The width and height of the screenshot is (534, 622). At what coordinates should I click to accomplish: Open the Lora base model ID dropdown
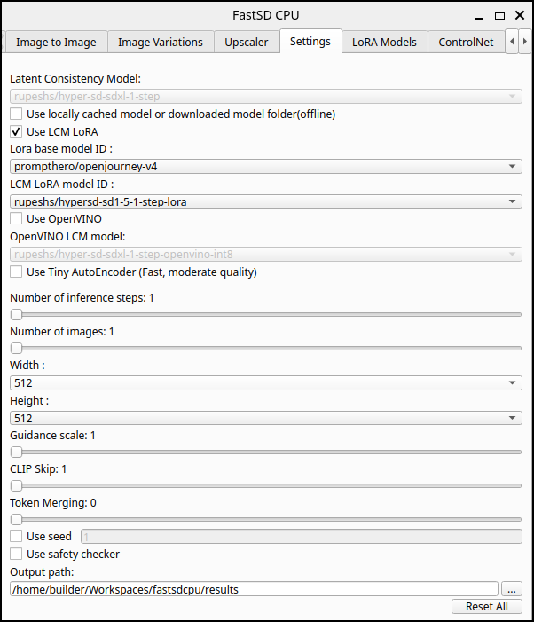265,166
